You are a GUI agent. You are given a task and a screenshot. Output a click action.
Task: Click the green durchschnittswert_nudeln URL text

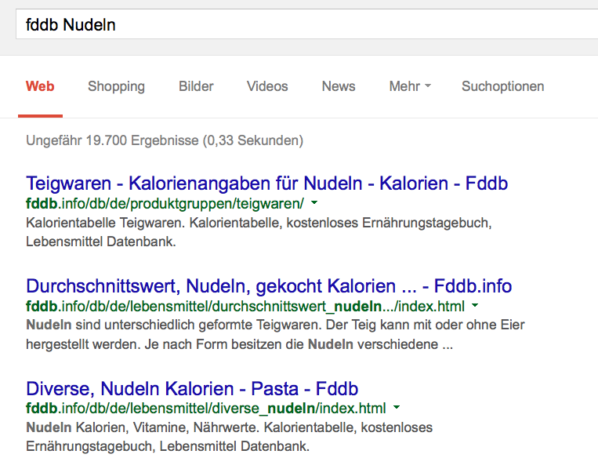tap(245, 306)
